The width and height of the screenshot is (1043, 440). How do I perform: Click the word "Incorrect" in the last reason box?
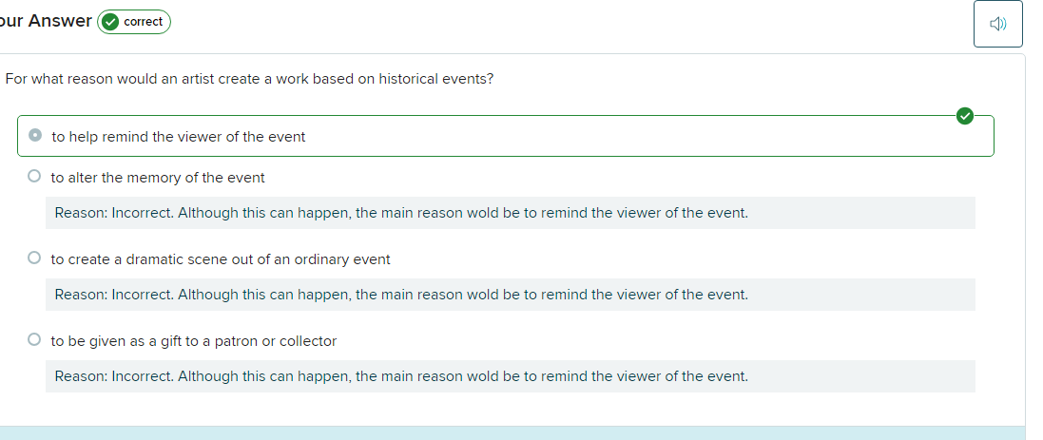[142, 376]
